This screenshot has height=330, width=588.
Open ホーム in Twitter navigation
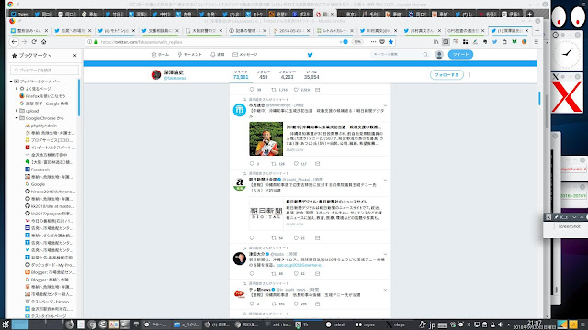(160, 55)
